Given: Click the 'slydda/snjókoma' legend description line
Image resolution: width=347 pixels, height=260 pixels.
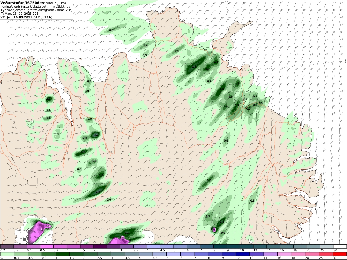Looking at the screenshot, I should [36, 10].
